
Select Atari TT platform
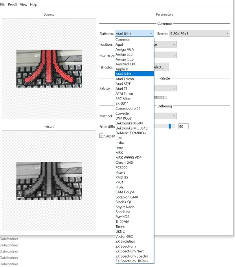[x=134, y=89]
